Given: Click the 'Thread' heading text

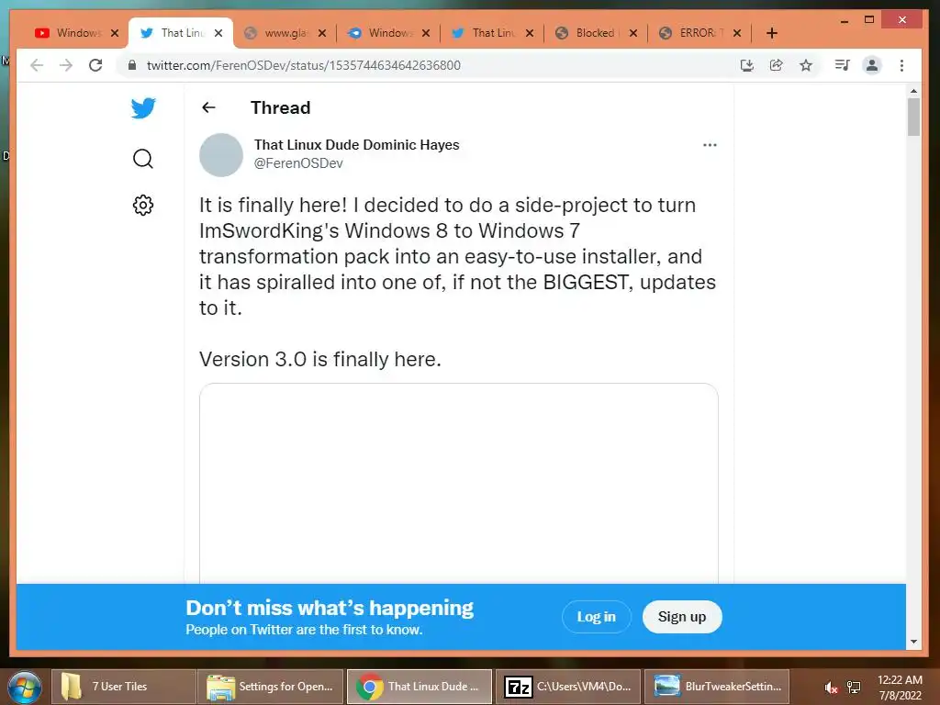Looking at the screenshot, I should click(281, 108).
